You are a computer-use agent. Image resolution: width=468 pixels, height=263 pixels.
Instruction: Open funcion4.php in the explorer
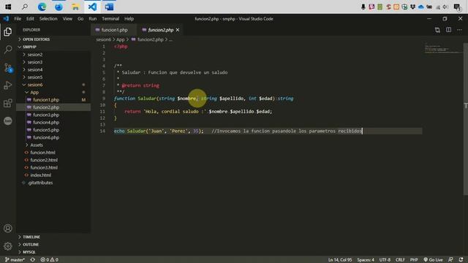(x=53, y=122)
